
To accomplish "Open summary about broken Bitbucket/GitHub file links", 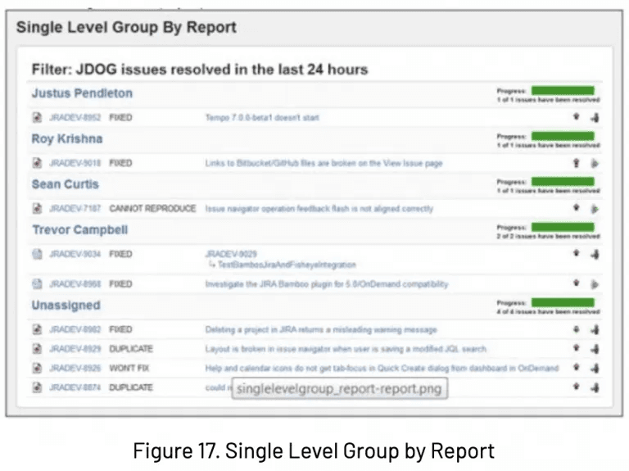I will pyautogui.click(x=324, y=163).
